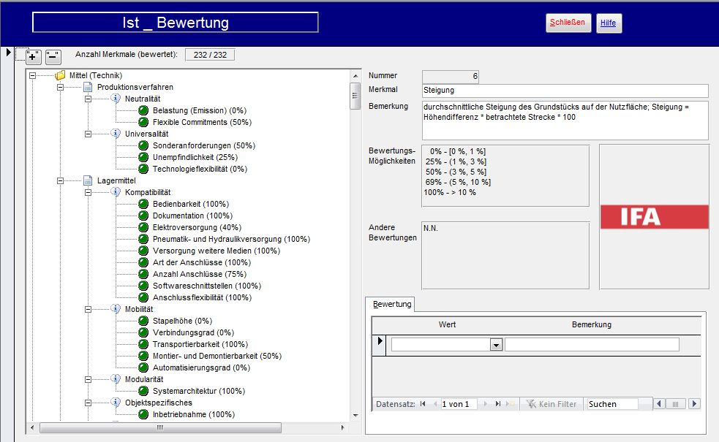Click the green icon beside Inbetriebnahme
This screenshot has width=719, height=442.
[x=143, y=414]
